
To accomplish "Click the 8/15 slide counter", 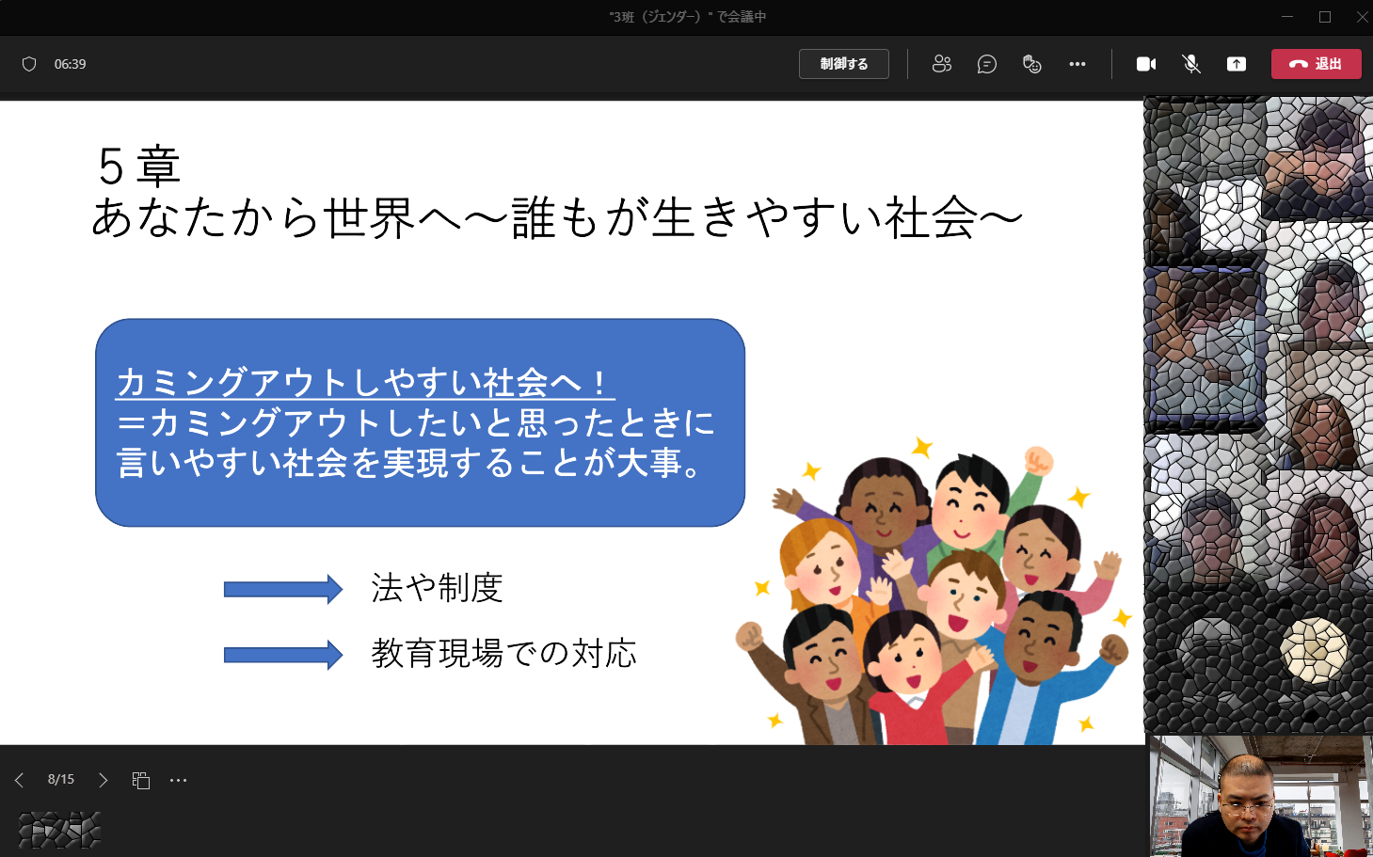I will click(61, 780).
